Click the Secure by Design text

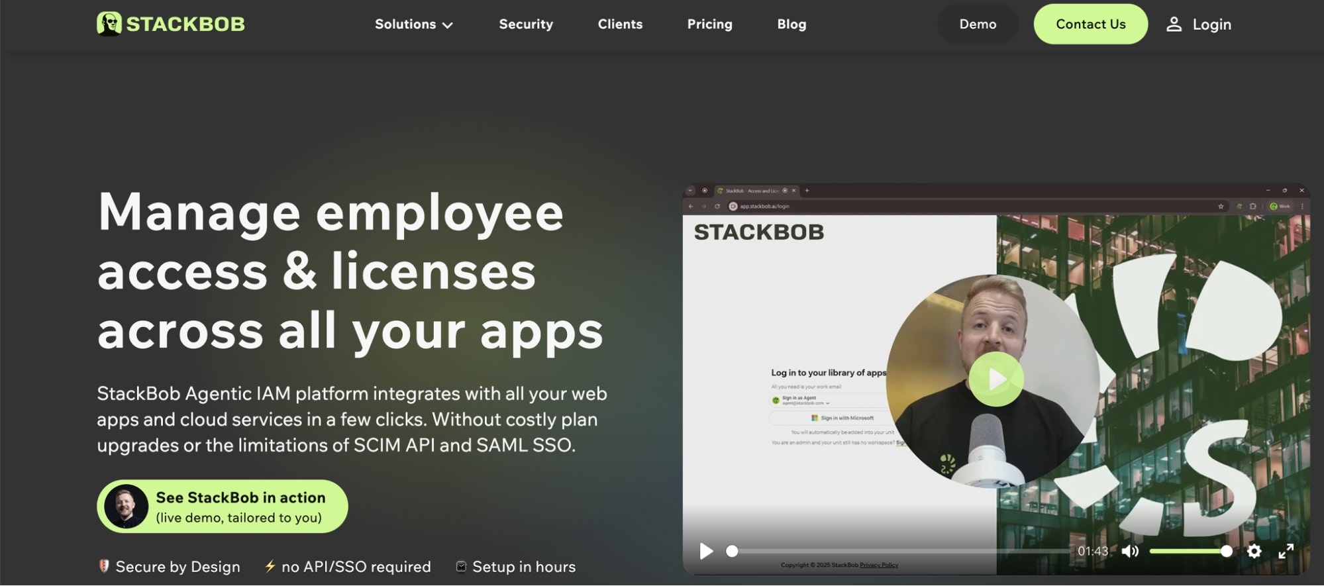tap(178, 567)
